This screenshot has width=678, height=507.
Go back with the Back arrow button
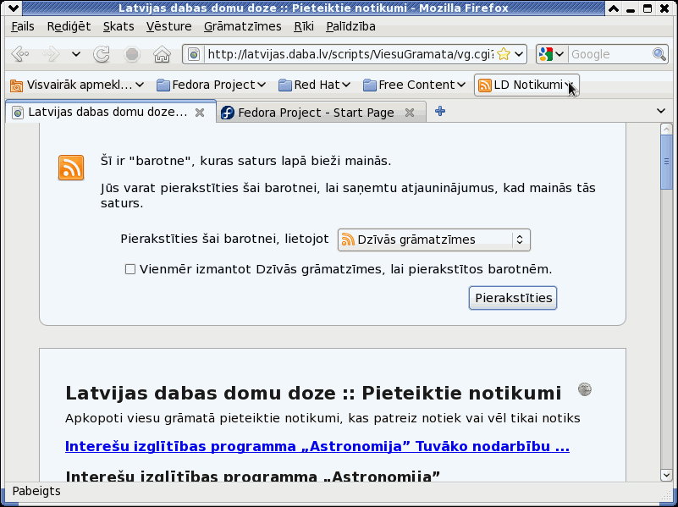[x=19, y=54]
